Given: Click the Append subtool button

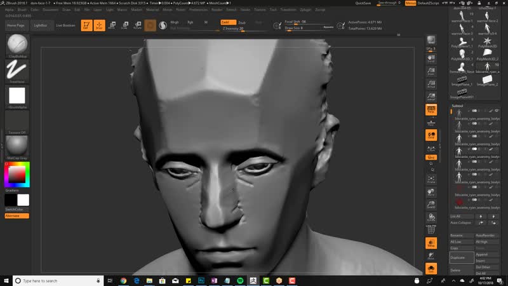Looking at the screenshot, I should pos(487,255).
